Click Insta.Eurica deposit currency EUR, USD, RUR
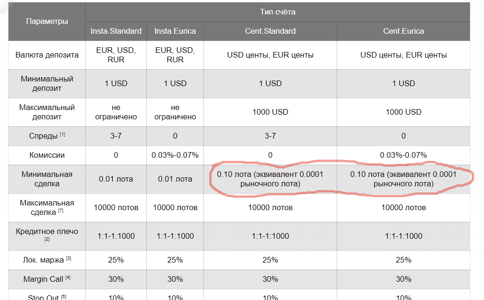 click(x=175, y=55)
